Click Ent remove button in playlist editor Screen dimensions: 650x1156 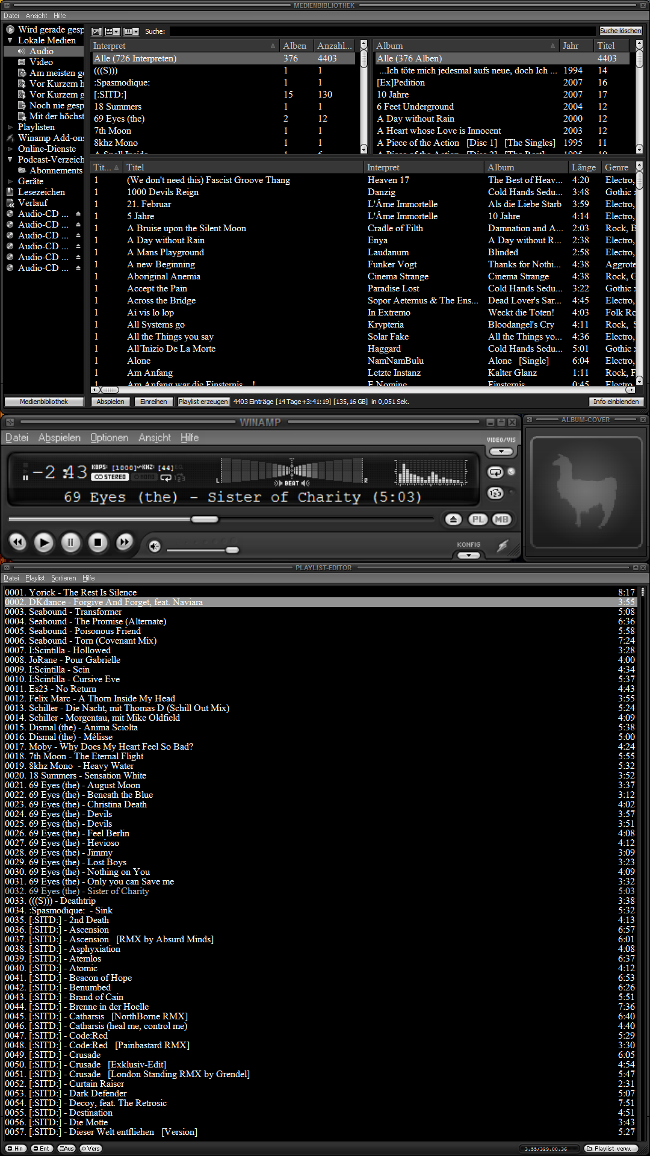click(x=41, y=1148)
